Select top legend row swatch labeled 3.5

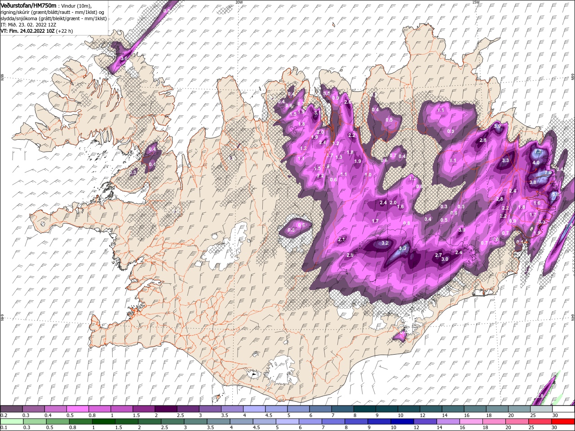click(232, 409)
